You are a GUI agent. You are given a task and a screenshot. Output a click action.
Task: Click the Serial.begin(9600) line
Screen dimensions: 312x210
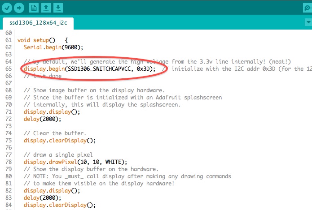(x=53, y=47)
